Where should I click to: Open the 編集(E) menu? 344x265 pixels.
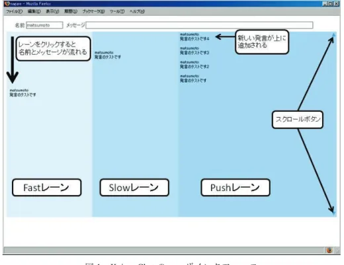pyautogui.click(x=34, y=11)
